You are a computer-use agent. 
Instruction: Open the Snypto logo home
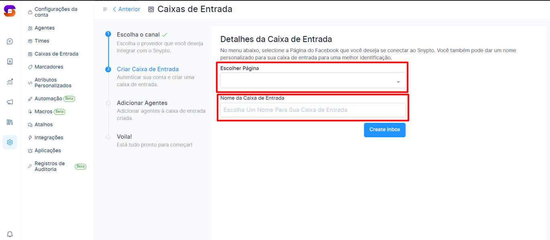click(x=10, y=11)
